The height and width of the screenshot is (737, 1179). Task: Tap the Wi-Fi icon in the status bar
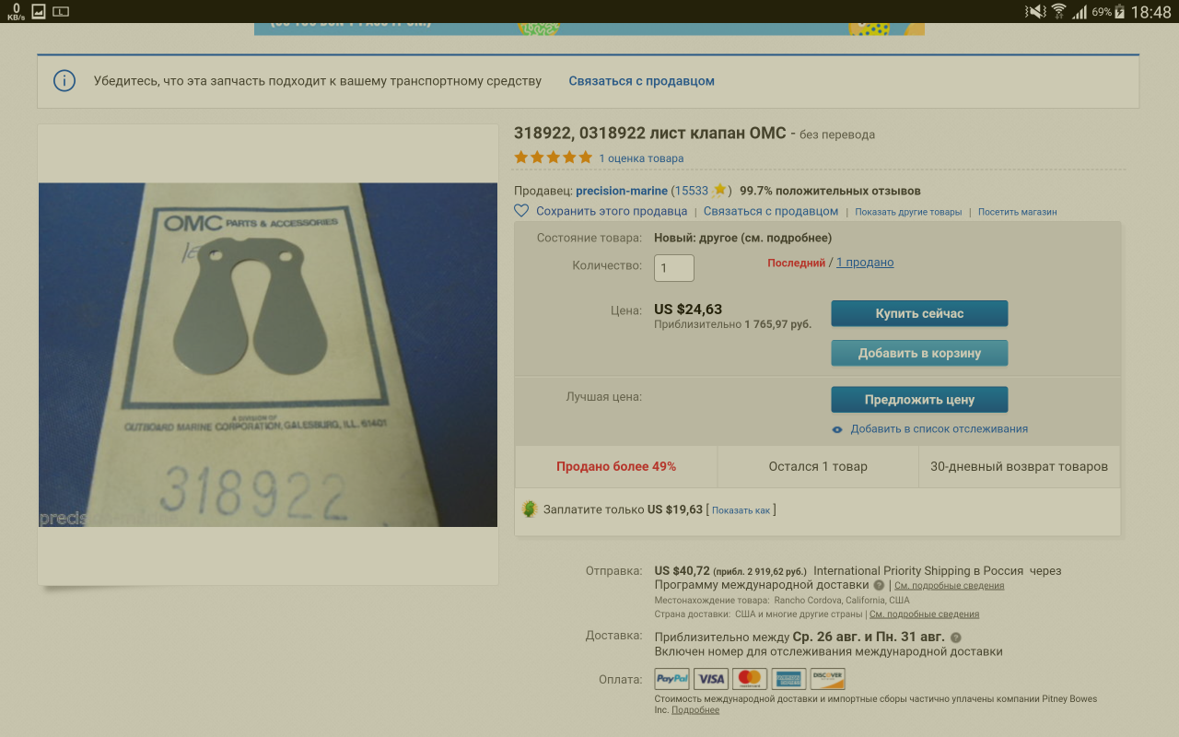coord(1058,11)
